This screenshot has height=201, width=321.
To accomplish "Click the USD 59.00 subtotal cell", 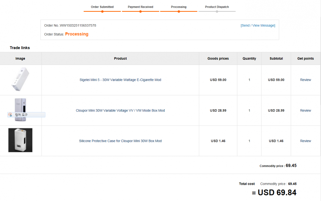I will coord(276,80).
